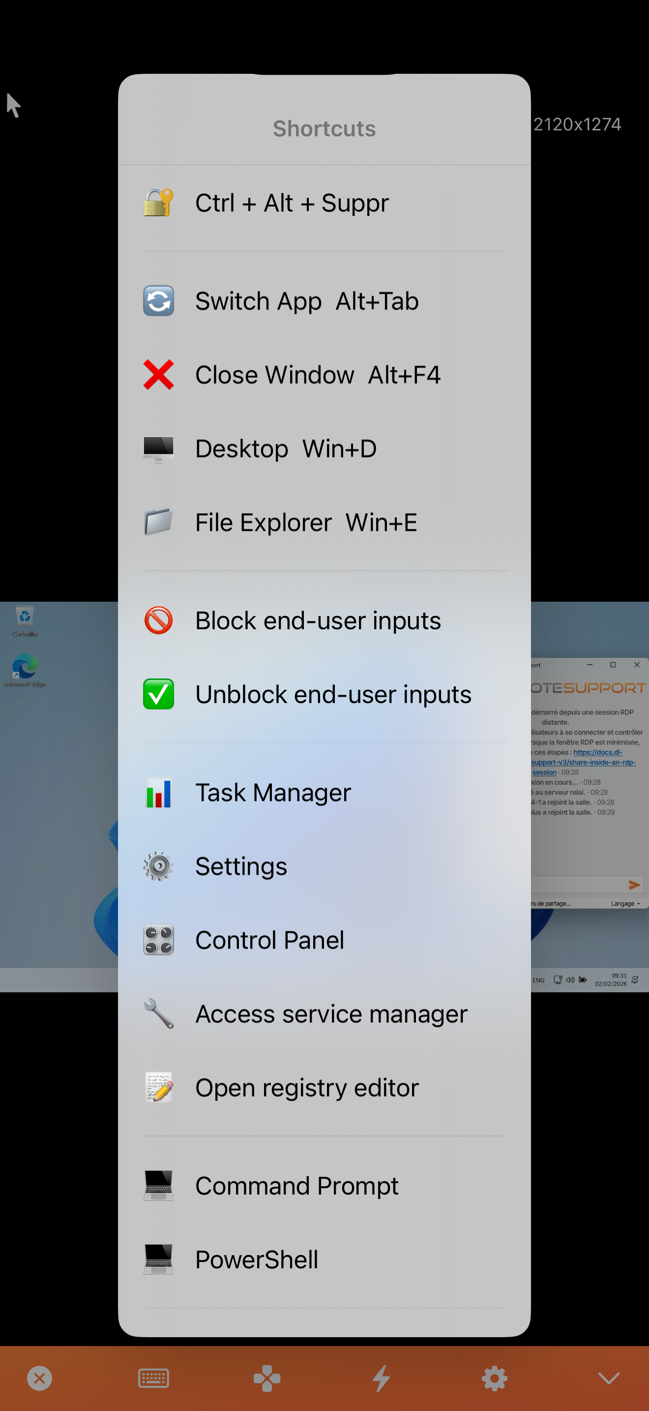This screenshot has height=1411, width=649.
Task: Tap the Ctrl + Alt + Suppr padlock icon
Action: click(159, 203)
